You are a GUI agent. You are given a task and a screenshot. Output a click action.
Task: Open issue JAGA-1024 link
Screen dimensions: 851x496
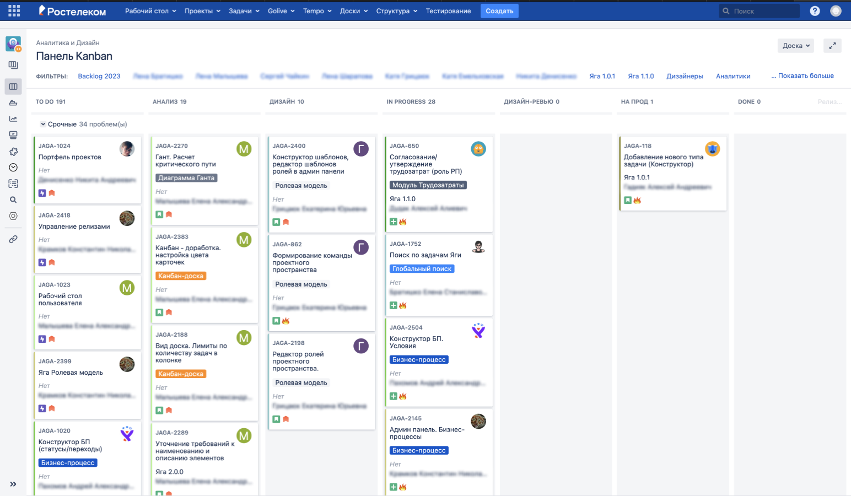pyautogui.click(x=55, y=146)
